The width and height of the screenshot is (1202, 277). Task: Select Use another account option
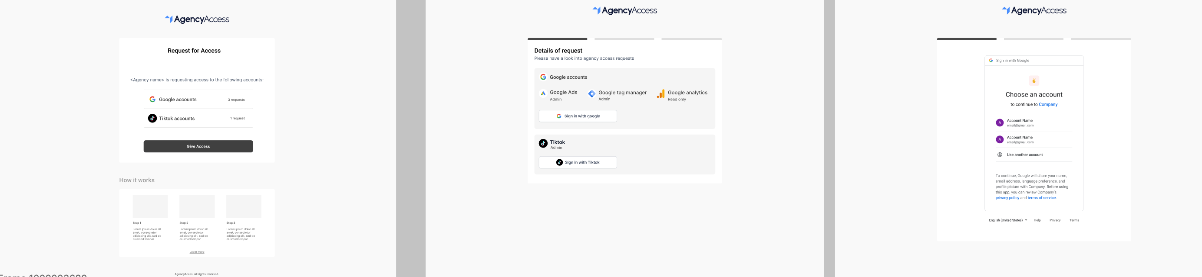click(x=1034, y=155)
